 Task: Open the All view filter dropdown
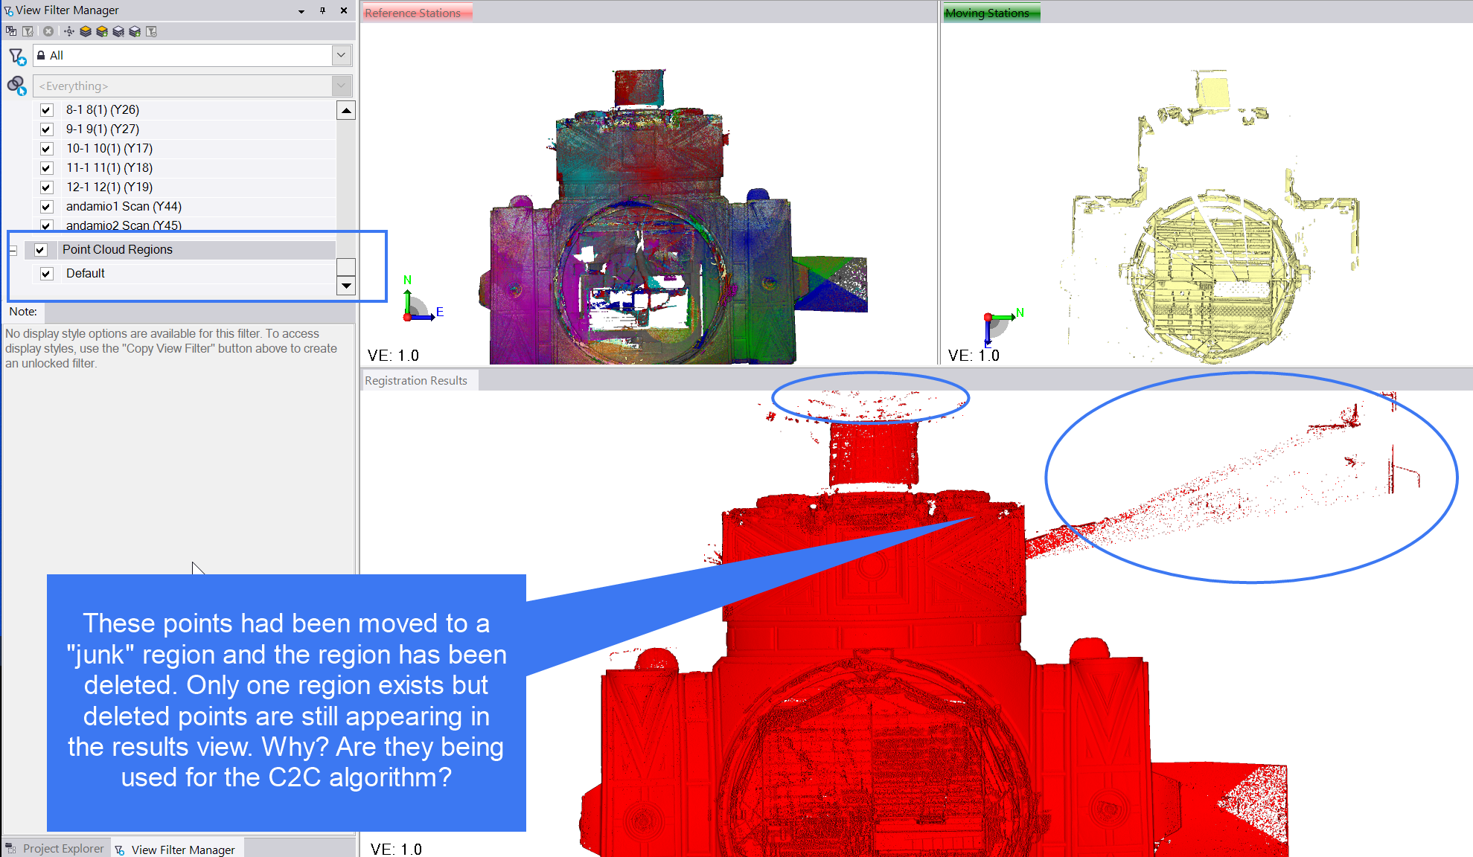click(x=341, y=55)
